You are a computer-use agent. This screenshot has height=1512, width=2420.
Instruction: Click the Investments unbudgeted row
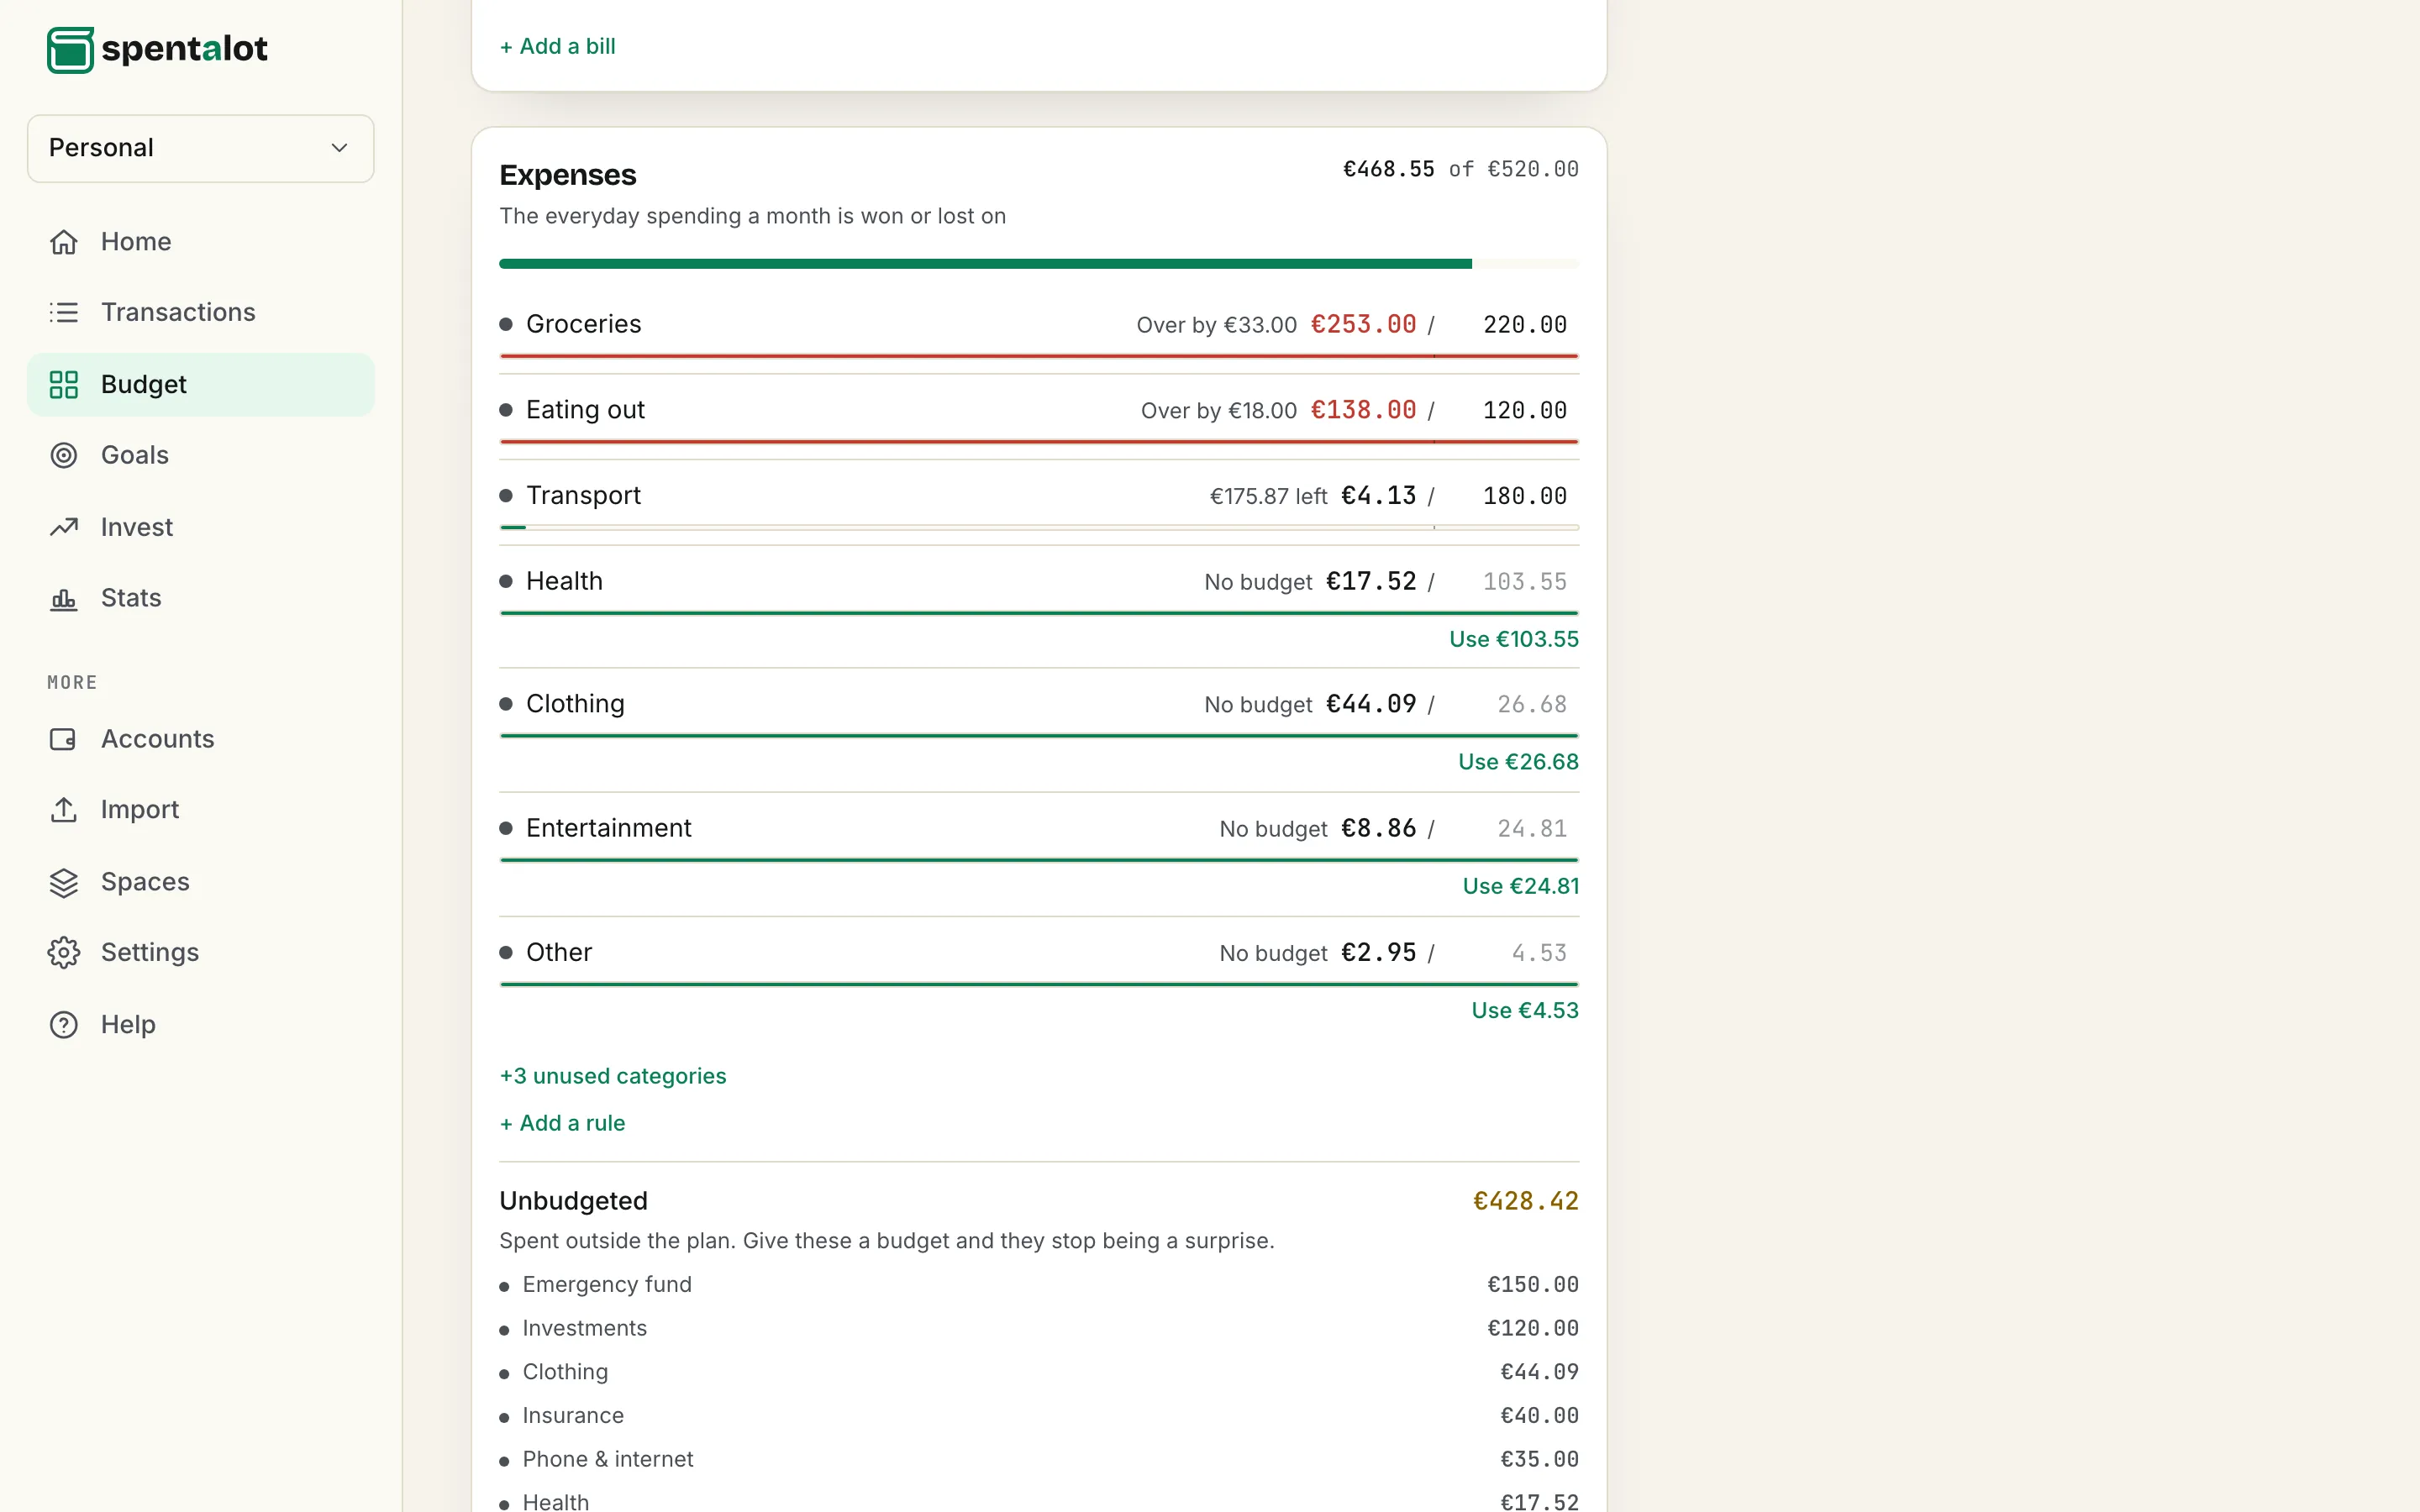click(1039, 1328)
